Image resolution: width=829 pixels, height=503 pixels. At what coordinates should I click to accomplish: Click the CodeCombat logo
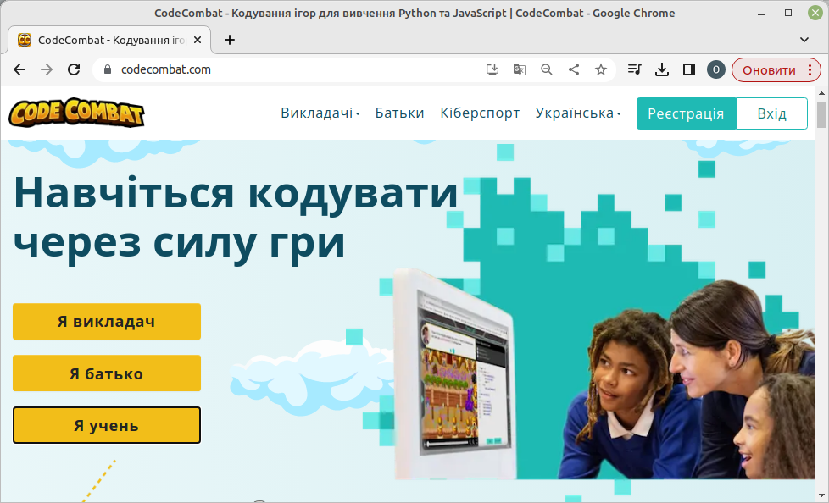pos(77,113)
